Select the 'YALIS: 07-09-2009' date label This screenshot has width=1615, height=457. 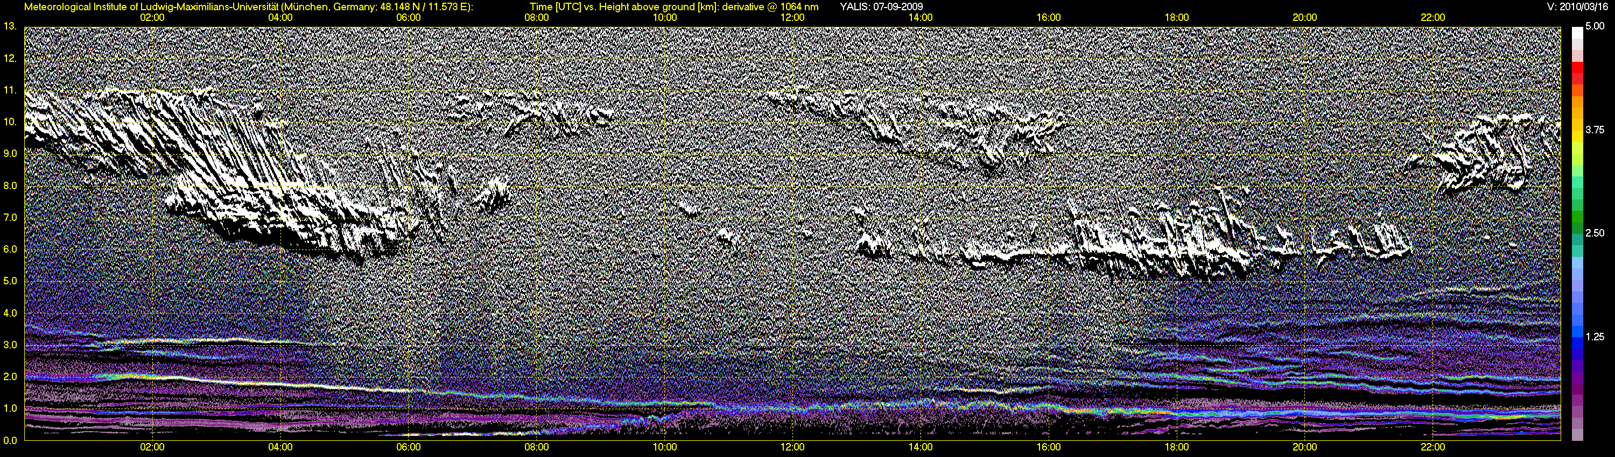tap(881, 7)
